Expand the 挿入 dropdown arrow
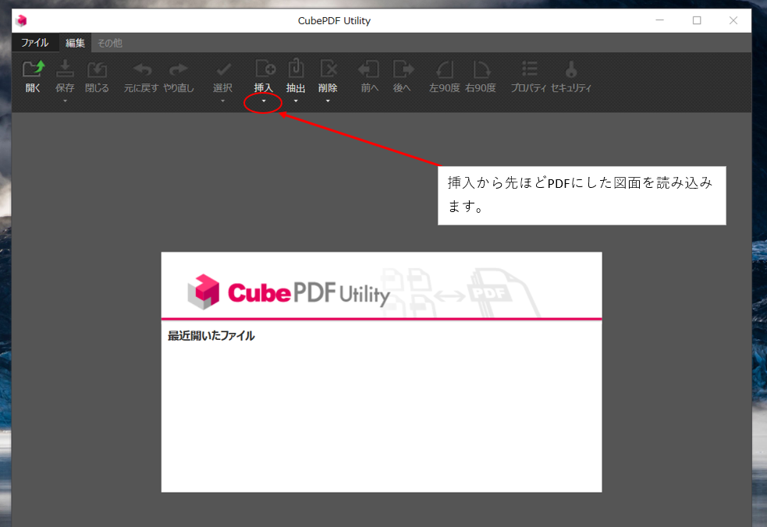The height and width of the screenshot is (527, 767). pos(264,101)
